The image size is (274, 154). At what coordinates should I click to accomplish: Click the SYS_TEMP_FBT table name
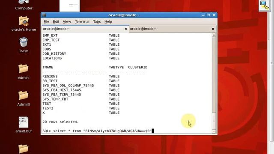point(55,99)
